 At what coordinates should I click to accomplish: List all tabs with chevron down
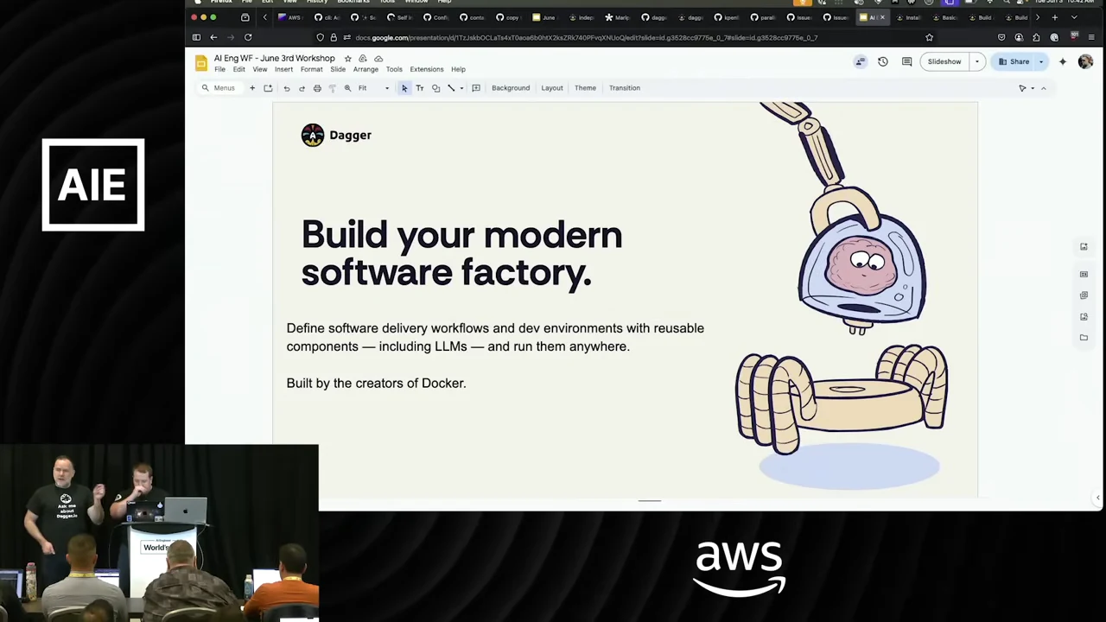click(x=1074, y=17)
